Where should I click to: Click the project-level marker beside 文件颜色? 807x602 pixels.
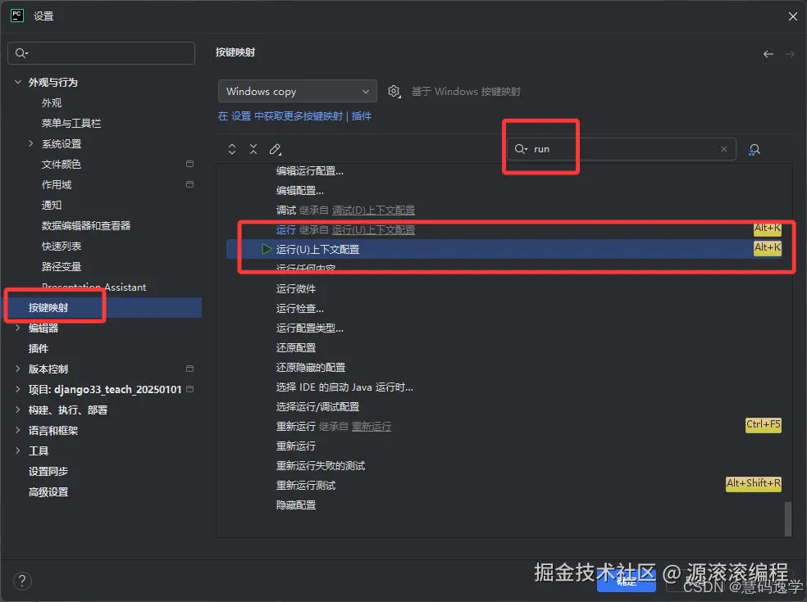click(x=189, y=164)
